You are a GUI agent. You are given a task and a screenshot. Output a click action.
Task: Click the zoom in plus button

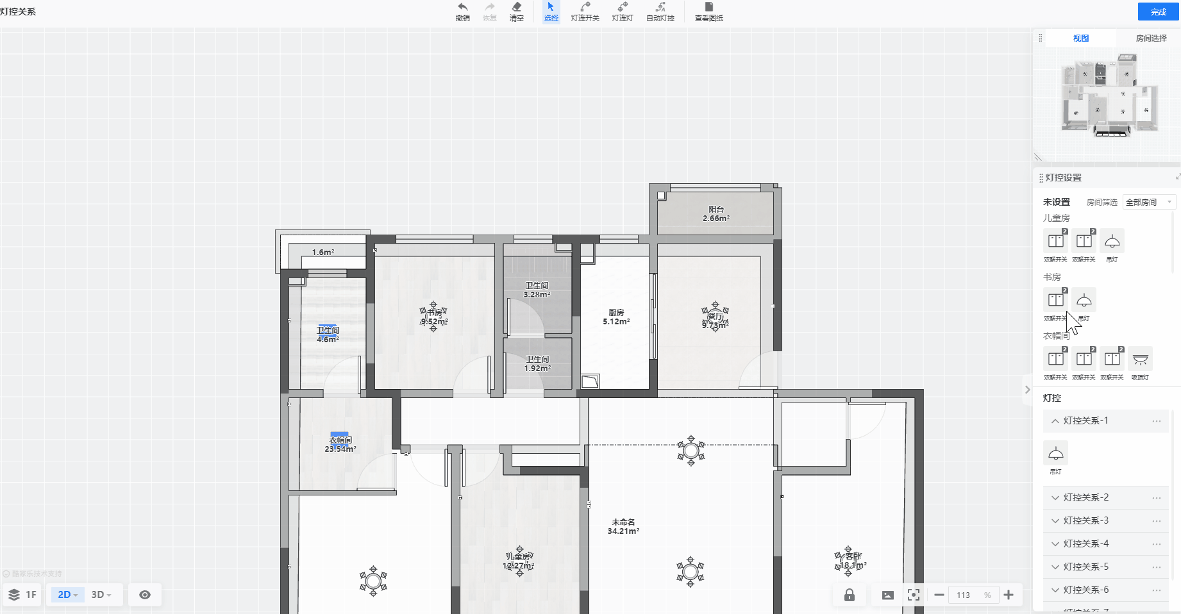pyautogui.click(x=1009, y=595)
